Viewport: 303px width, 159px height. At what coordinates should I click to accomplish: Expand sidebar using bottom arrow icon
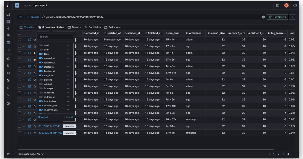click(8, 154)
